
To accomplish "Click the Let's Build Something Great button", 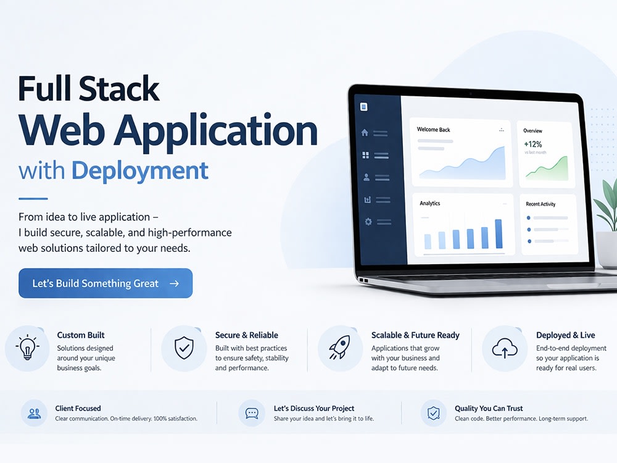I will [x=106, y=283].
